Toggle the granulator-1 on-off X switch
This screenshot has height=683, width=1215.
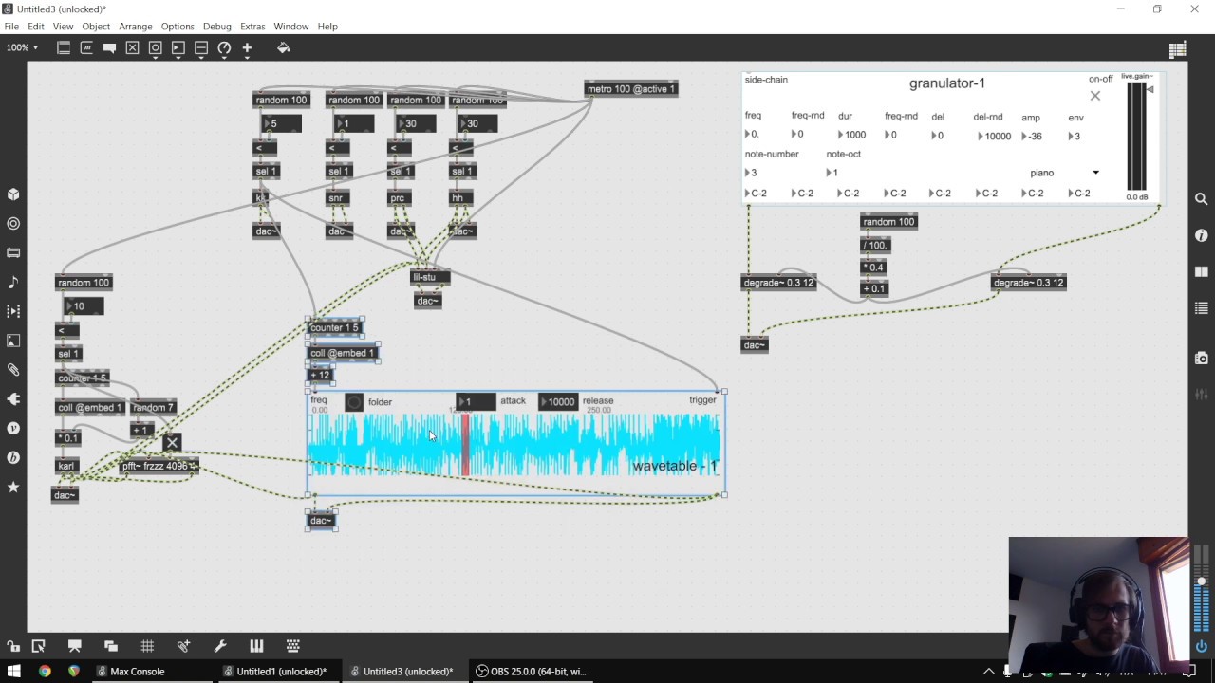pos(1095,96)
